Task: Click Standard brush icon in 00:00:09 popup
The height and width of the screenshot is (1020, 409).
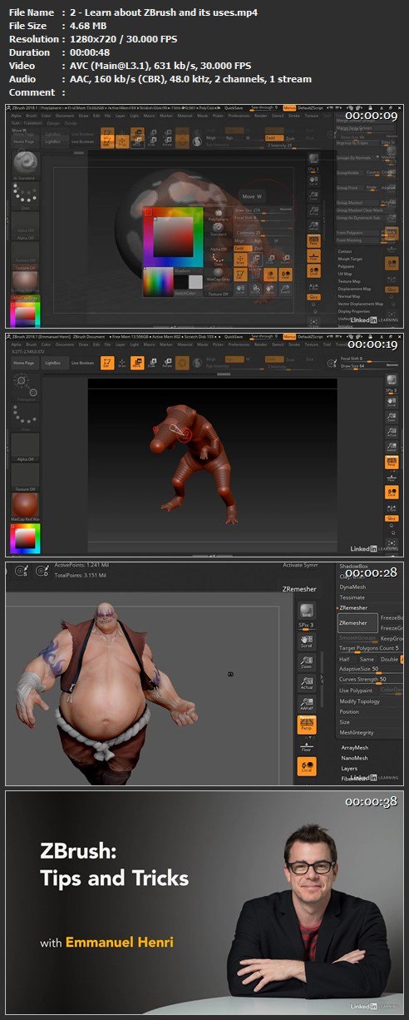Action: 218,229
